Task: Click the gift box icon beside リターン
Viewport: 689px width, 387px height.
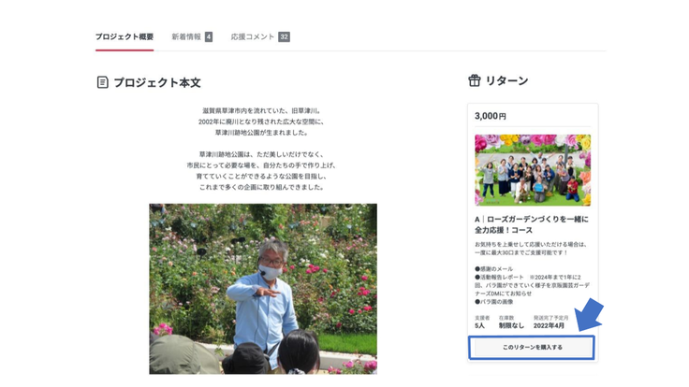Action: point(474,81)
